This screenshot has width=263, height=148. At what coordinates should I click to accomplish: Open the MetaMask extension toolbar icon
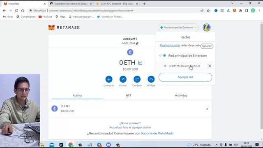click(x=234, y=11)
